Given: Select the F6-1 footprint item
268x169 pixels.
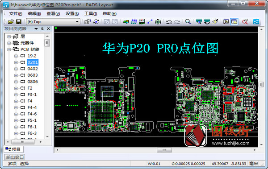Looking at the screenshot, I should click(x=32, y=127).
